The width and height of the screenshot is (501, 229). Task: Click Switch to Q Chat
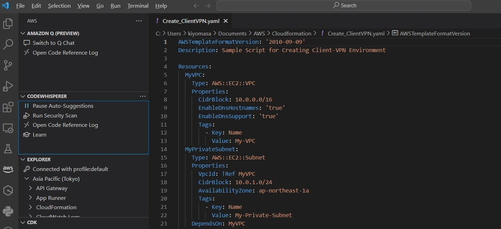click(54, 43)
